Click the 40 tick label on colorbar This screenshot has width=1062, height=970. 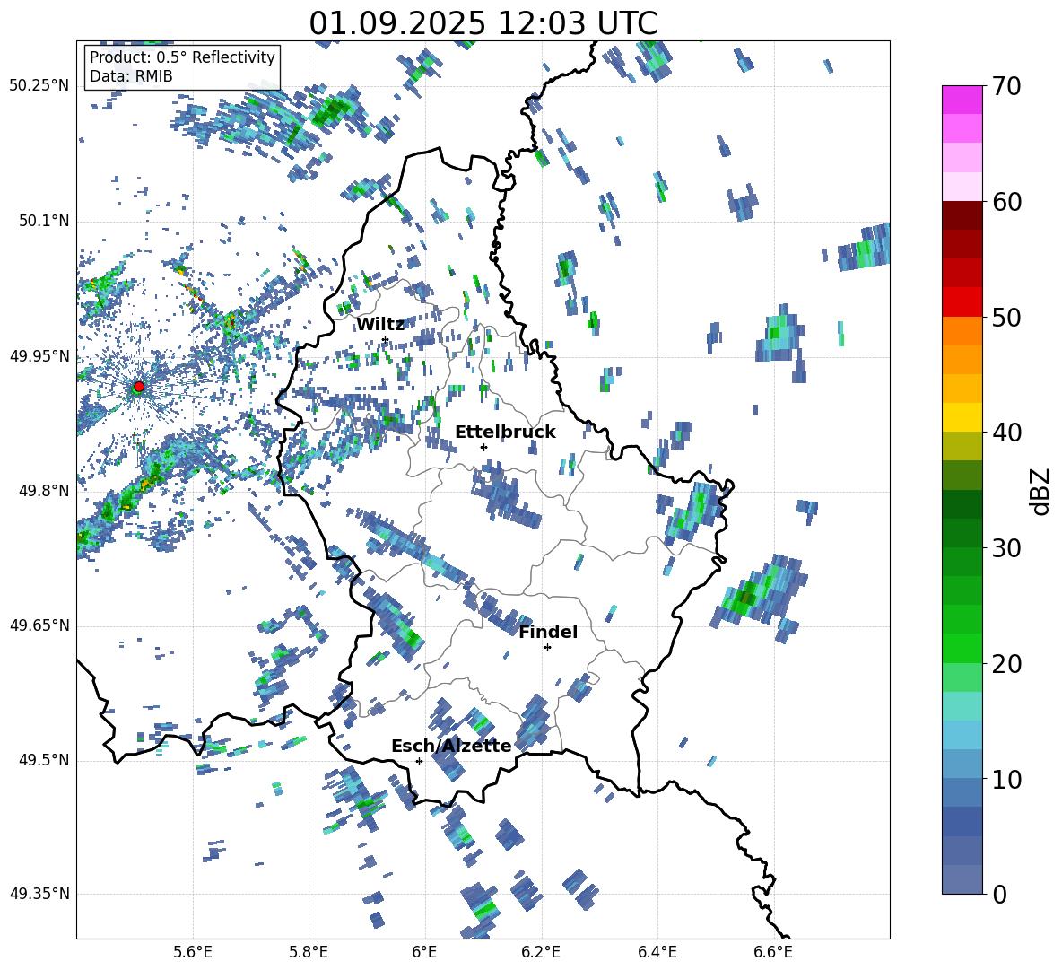click(x=1006, y=433)
